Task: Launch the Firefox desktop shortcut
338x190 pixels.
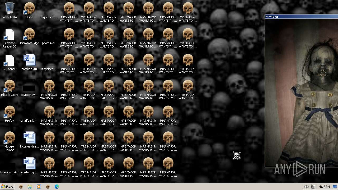Action: pyautogui.click(x=10, y=114)
